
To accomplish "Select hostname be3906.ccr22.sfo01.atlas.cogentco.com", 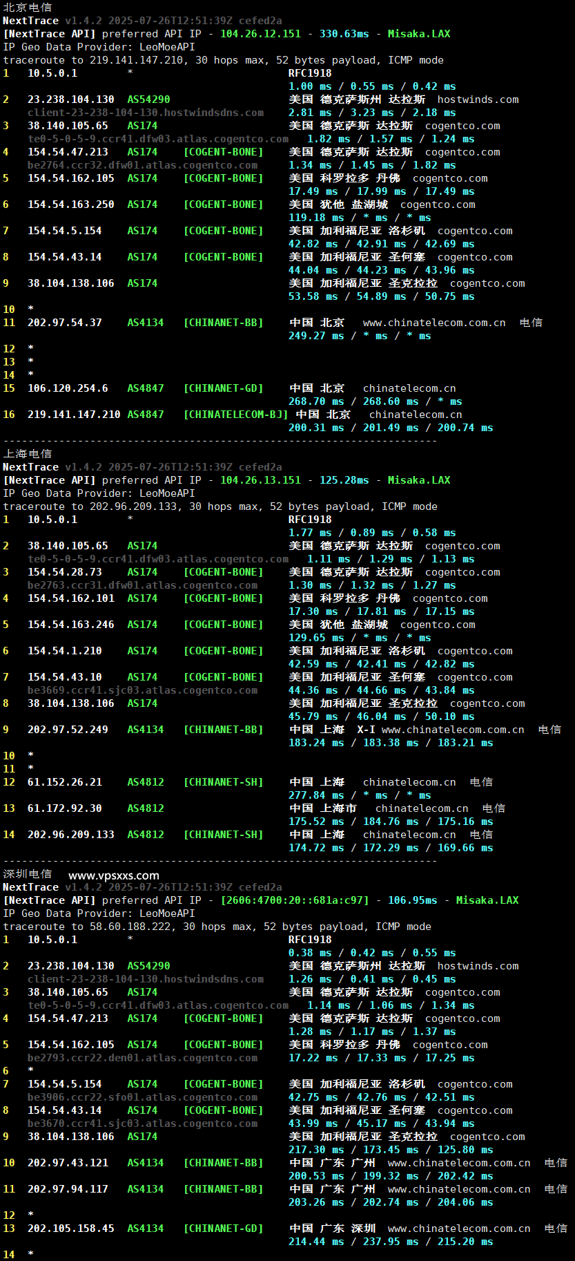I will click(x=142, y=1097).
